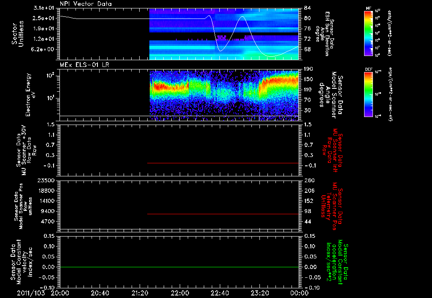Click the '30' scanner angle tick label

pyautogui.click(x=308, y=110)
